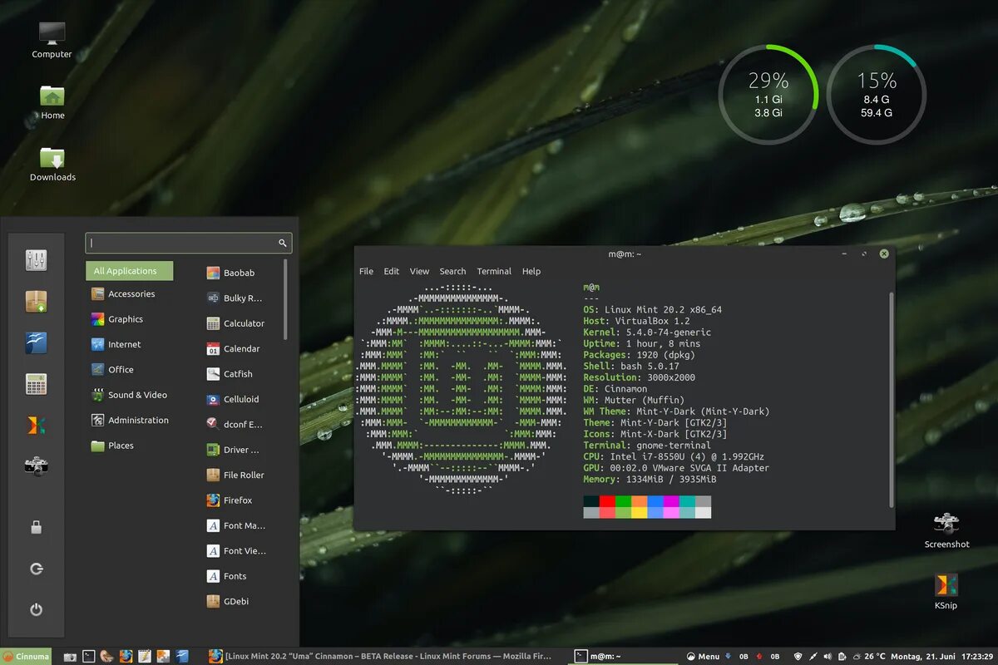Click the panel clock Montag, 21. Juni
Image resolution: width=998 pixels, height=665 pixels.
coord(943,656)
